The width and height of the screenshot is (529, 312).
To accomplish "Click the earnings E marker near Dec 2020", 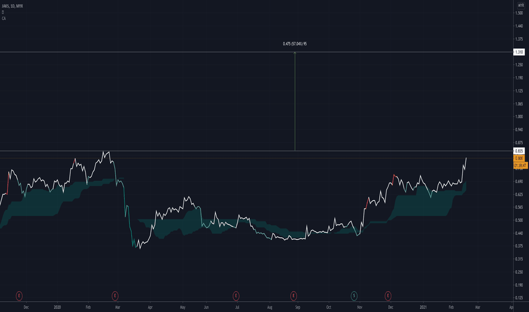I will pyautogui.click(x=388, y=296).
